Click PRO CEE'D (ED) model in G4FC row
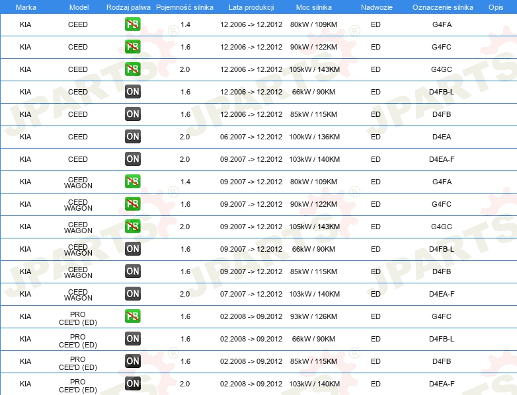This screenshot has height=395, width=517. [78, 318]
